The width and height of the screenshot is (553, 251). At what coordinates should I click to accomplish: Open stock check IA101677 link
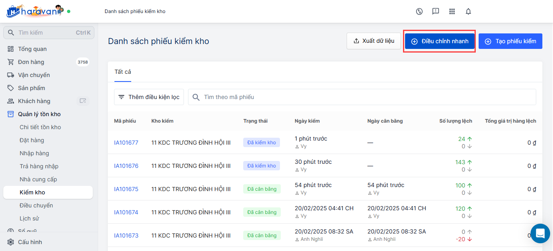(x=126, y=143)
